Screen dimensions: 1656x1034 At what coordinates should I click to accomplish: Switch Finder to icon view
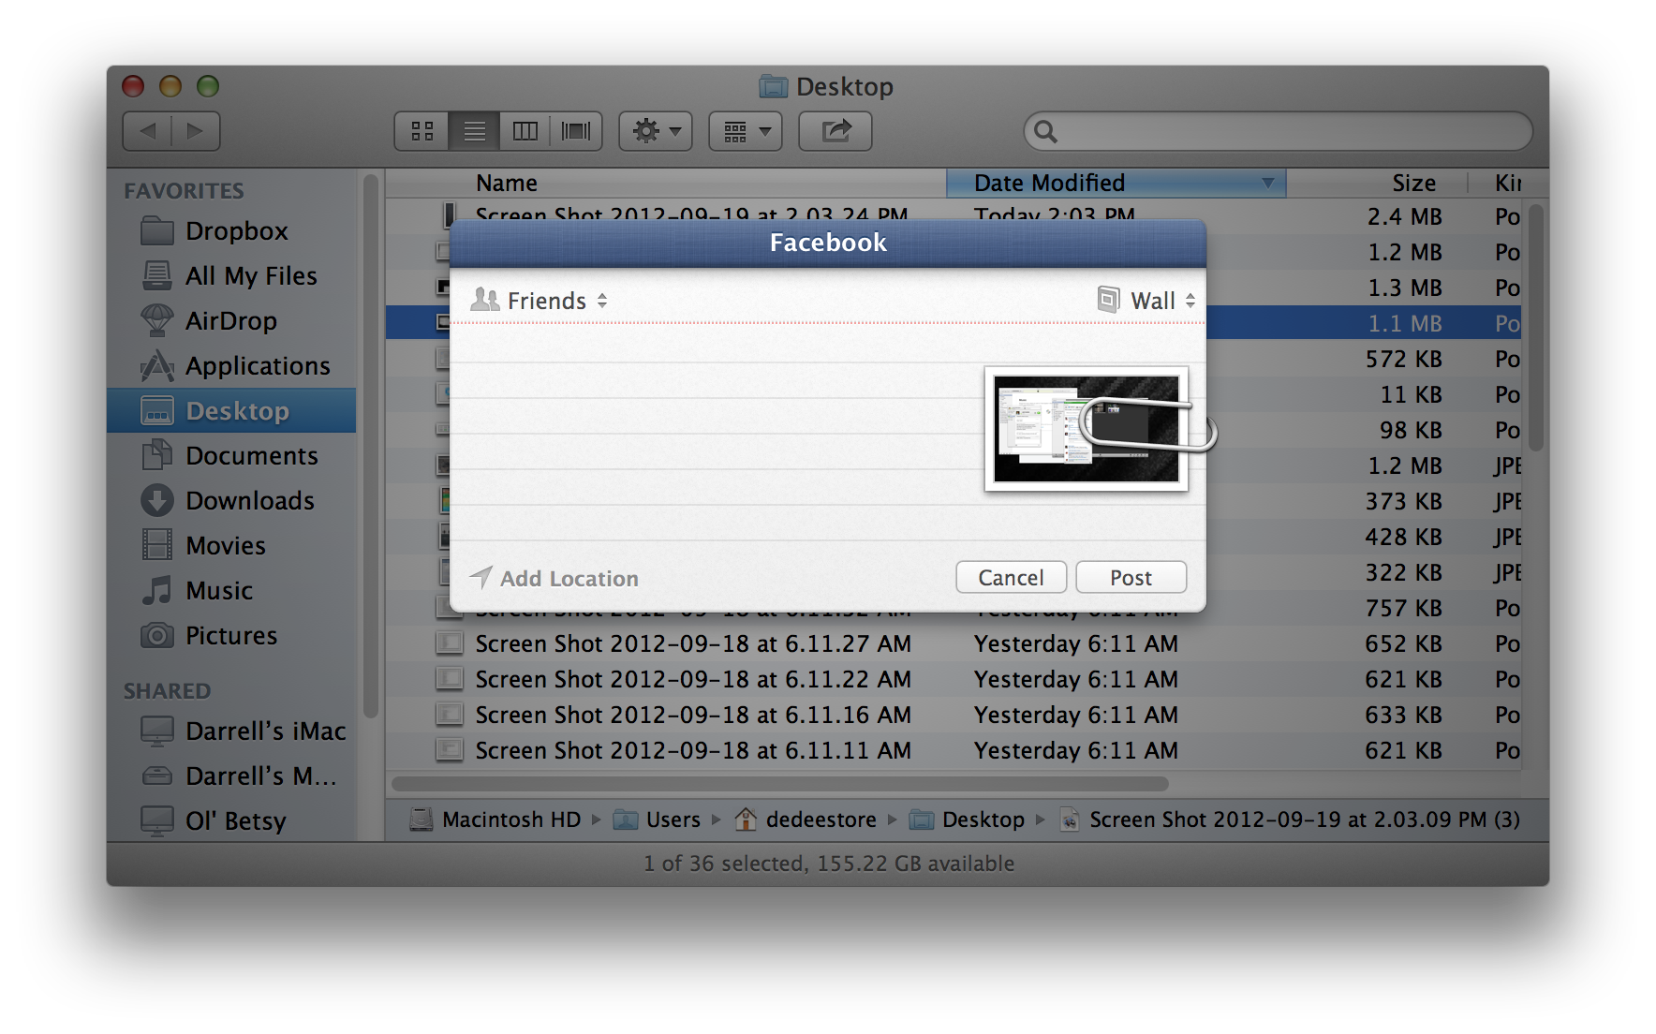pos(421,131)
